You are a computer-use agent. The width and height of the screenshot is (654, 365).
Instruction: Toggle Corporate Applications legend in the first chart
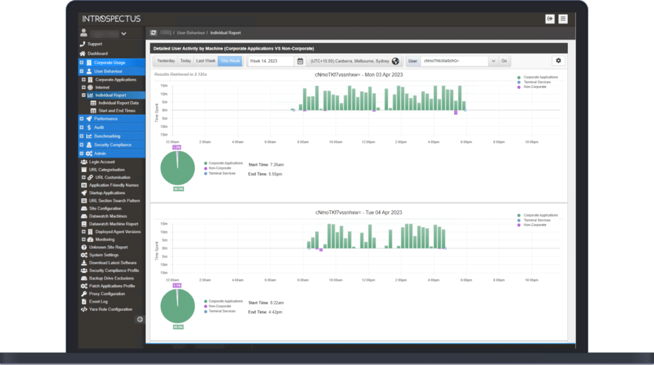pos(538,77)
